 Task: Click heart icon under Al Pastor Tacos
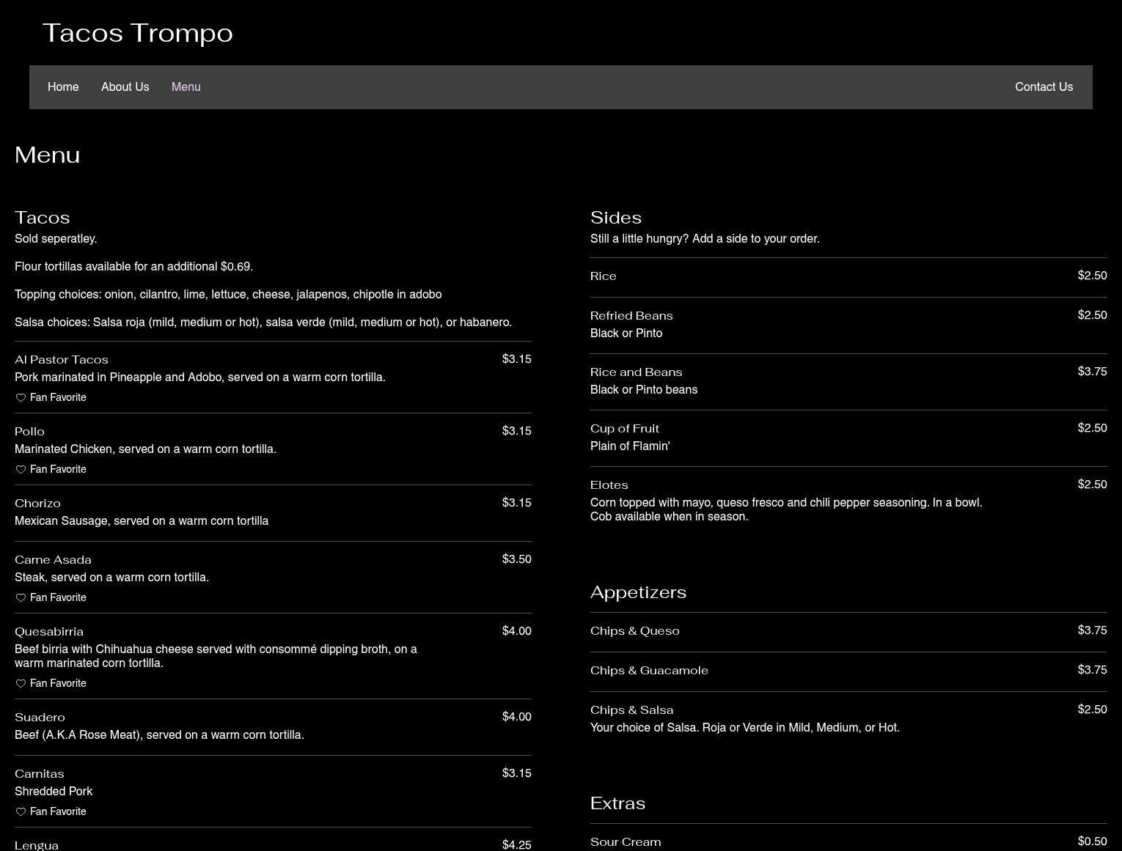pos(21,398)
